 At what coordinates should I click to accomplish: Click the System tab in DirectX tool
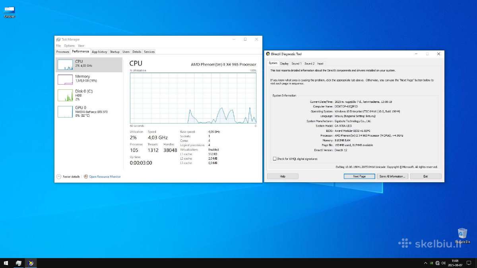click(273, 63)
